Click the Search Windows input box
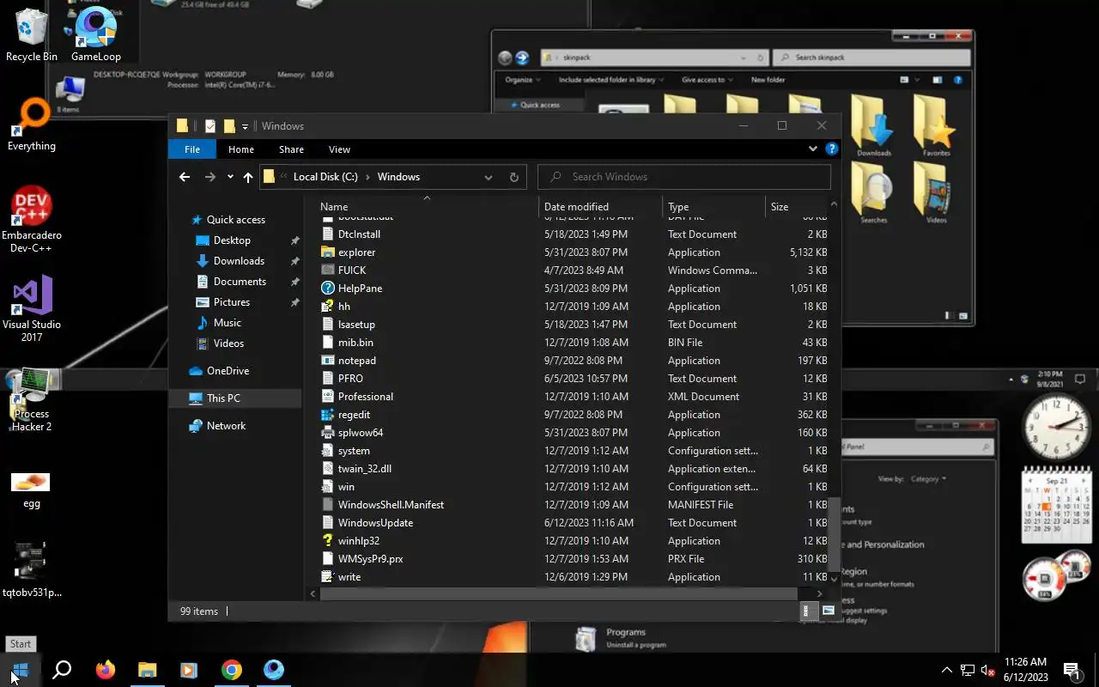 point(684,177)
